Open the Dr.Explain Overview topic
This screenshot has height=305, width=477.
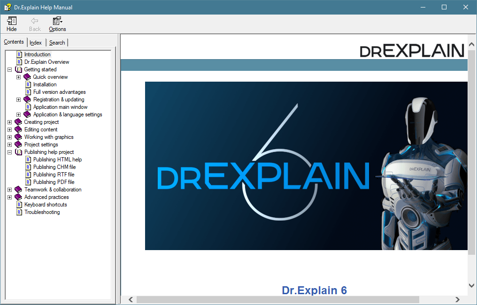tap(46, 62)
